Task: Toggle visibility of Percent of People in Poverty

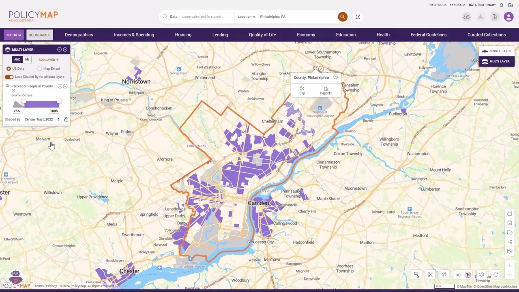Action: coord(7,86)
